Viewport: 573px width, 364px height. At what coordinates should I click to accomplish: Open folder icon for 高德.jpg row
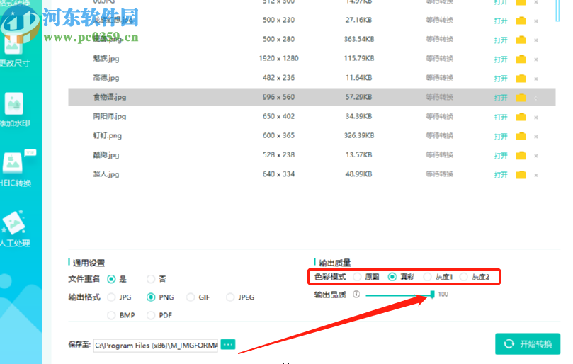coord(521,78)
